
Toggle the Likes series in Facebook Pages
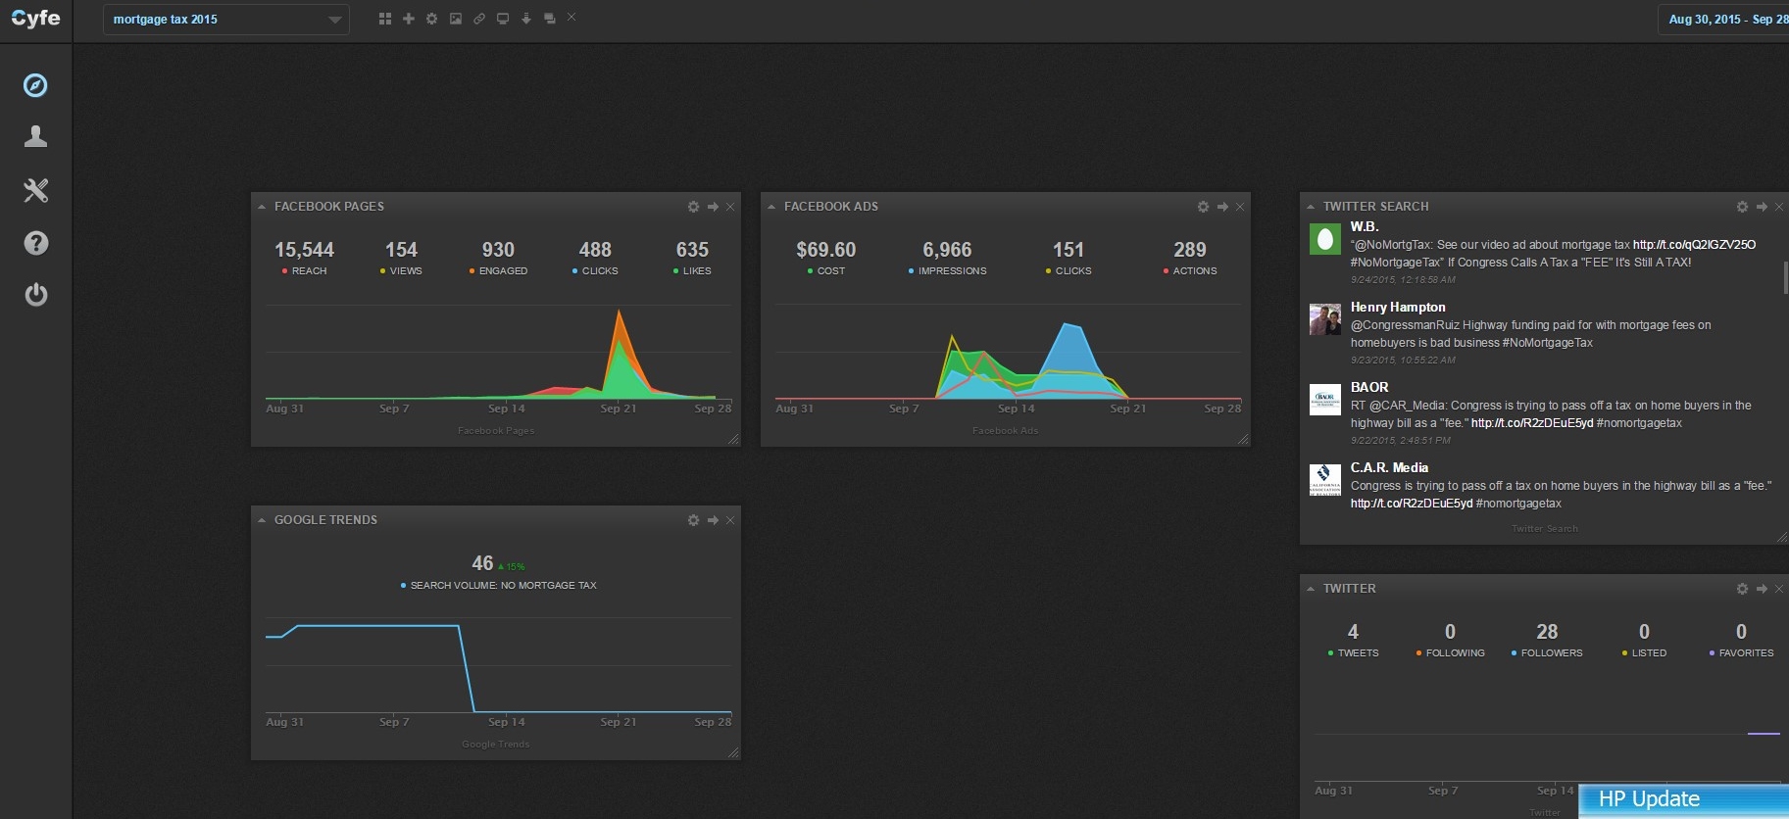click(692, 271)
